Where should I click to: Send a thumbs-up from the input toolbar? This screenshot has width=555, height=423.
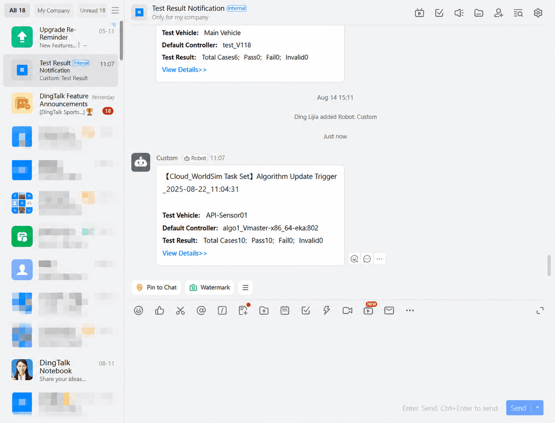pyautogui.click(x=159, y=310)
